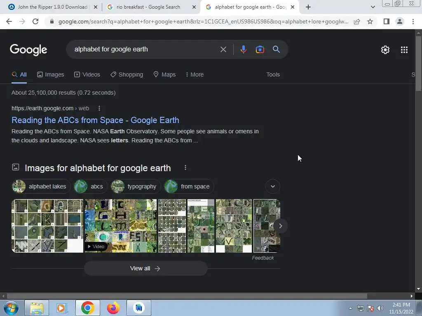View site security lock info
The height and width of the screenshot is (316, 422).
point(52,21)
